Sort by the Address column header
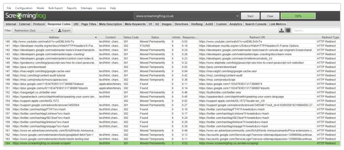The height and width of the screenshot is (150, 344). [x=54, y=37]
